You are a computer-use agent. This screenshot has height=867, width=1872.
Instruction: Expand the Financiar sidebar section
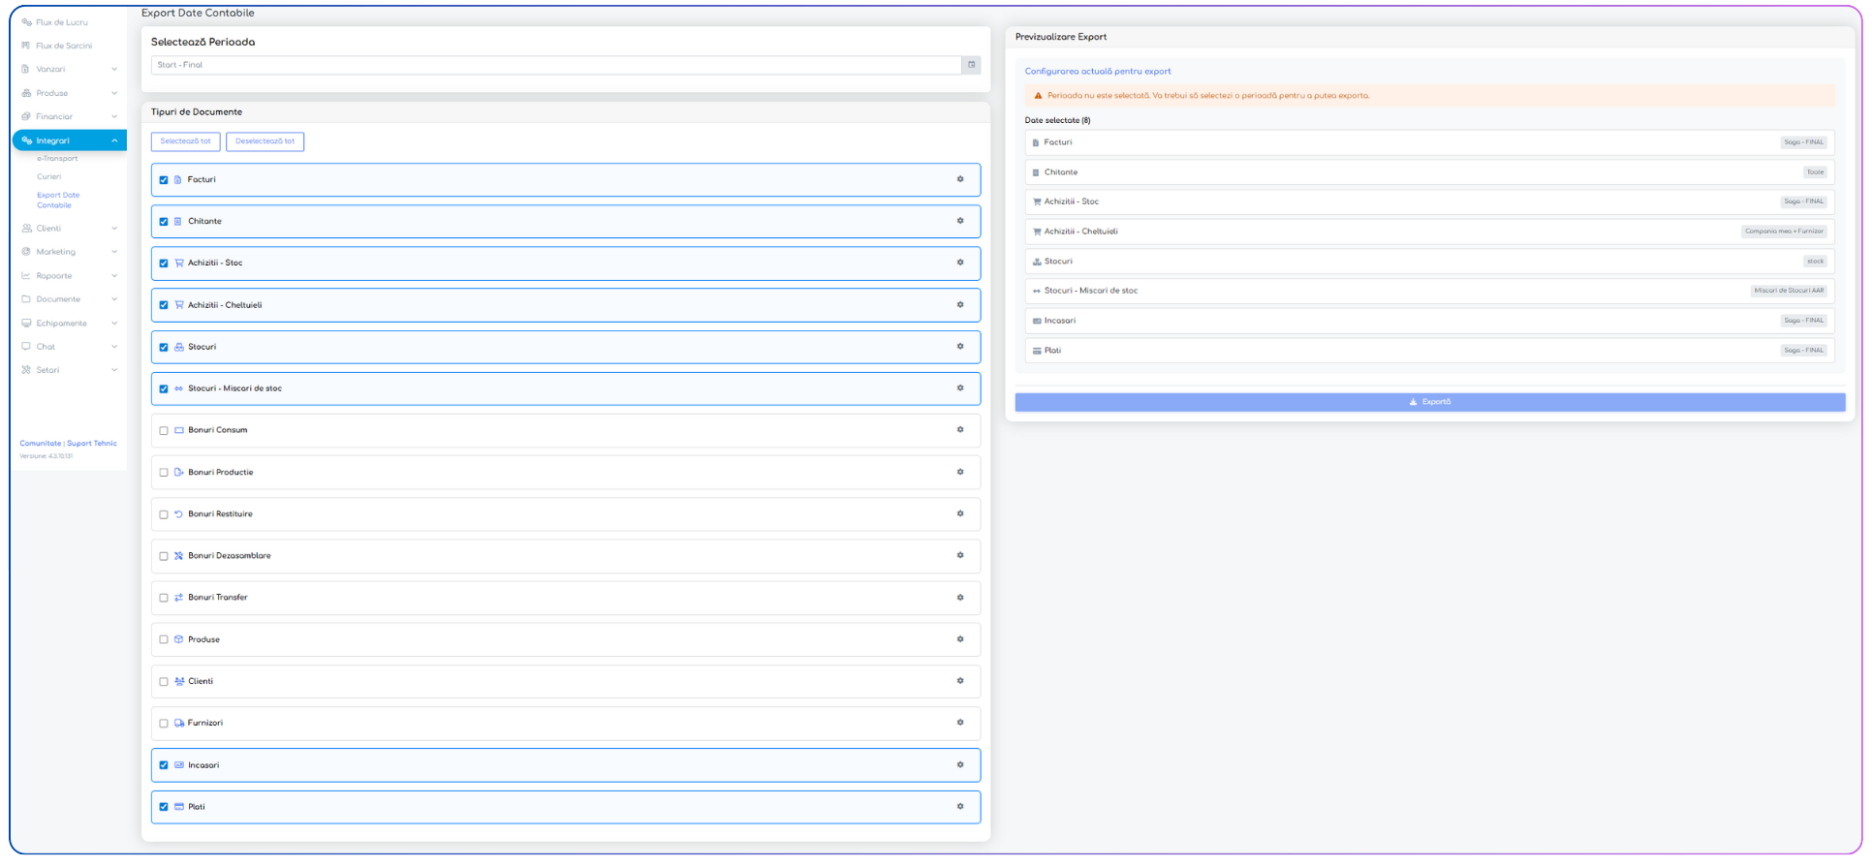[69, 116]
